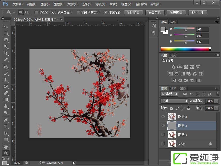Image resolution: width=221 pixels, height=166 pixels.
Task: Hide 图层 2 using its eye icon
Action: (163, 117)
